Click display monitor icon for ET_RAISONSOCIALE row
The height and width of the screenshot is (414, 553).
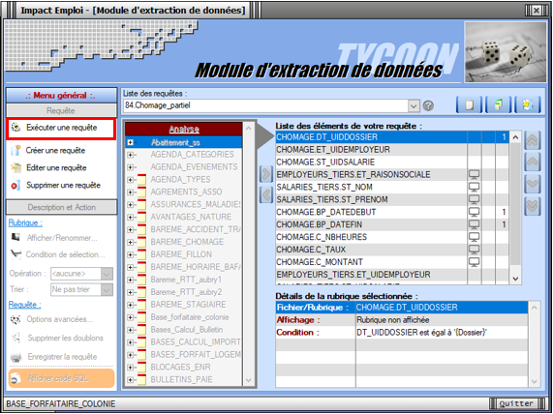pyautogui.click(x=475, y=174)
